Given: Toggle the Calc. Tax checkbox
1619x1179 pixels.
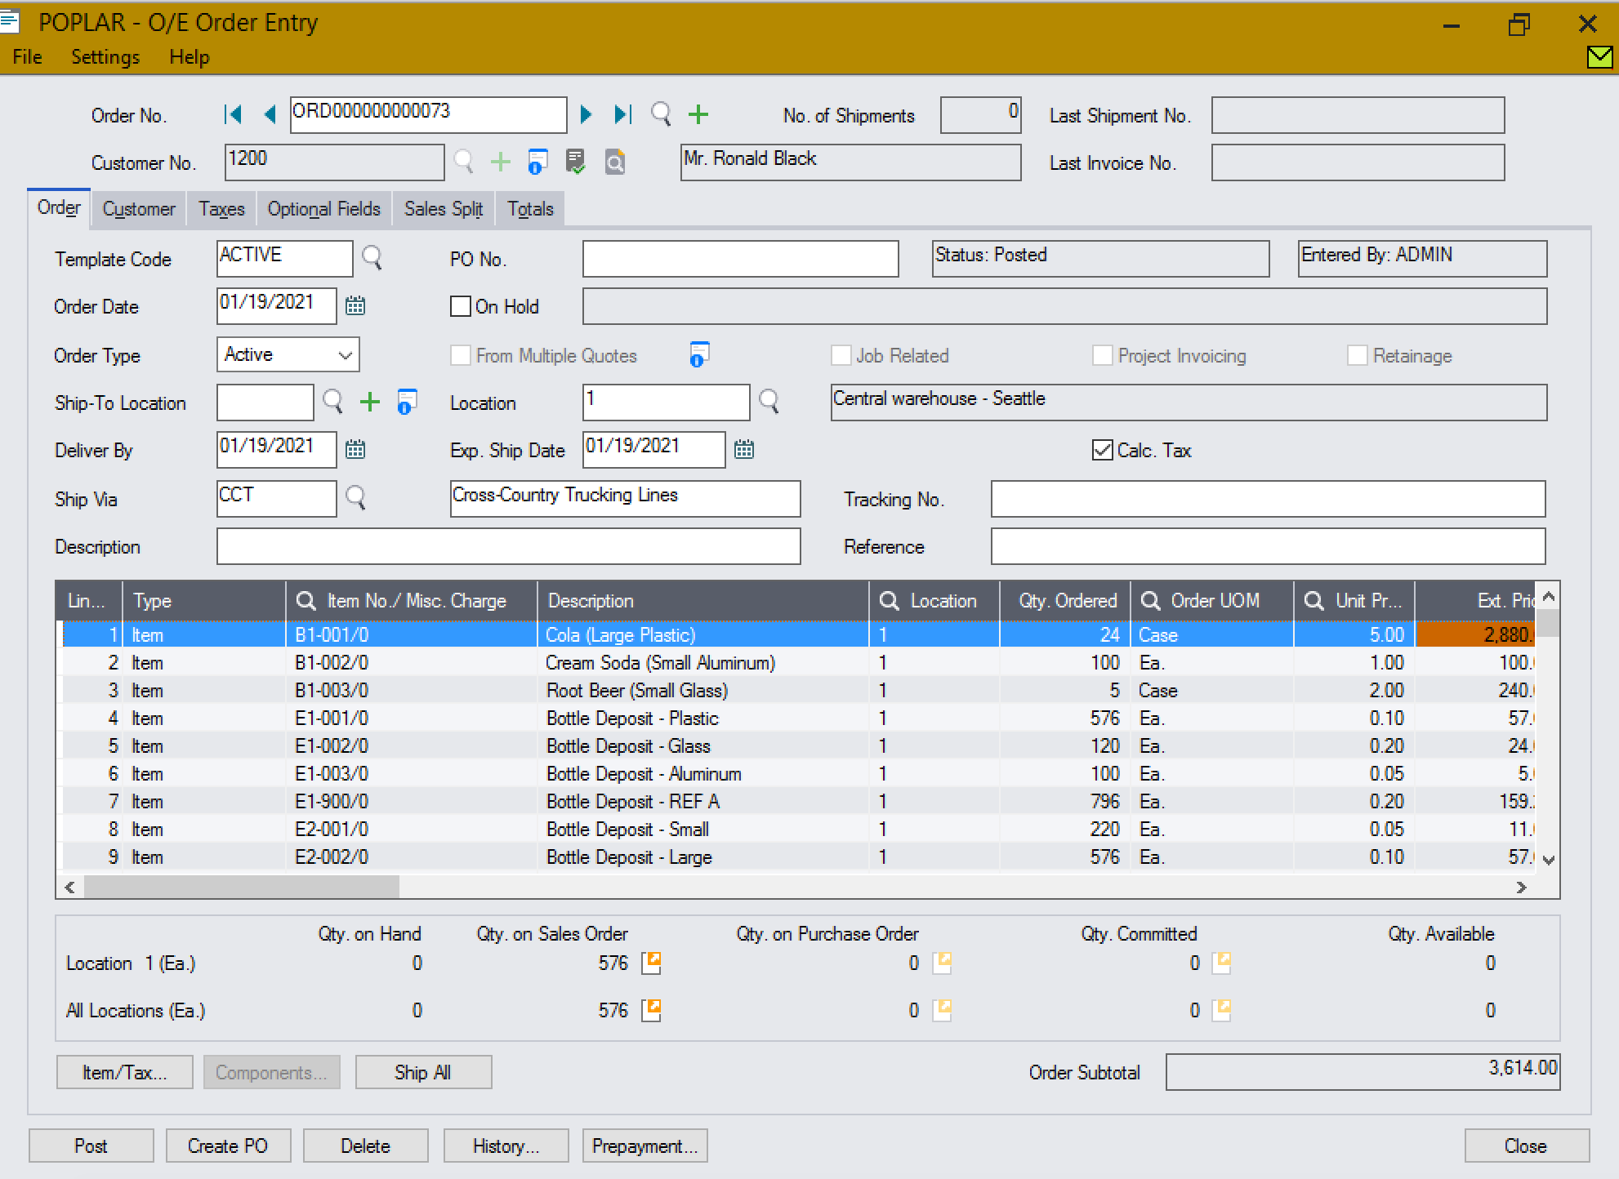Looking at the screenshot, I should (x=1103, y=450).
